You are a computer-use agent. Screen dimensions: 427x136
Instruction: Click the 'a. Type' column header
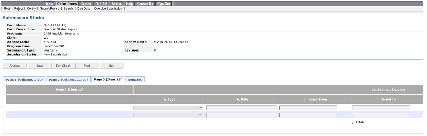(170, 99)
